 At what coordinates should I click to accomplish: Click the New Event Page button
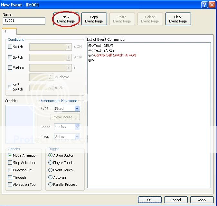66,19
